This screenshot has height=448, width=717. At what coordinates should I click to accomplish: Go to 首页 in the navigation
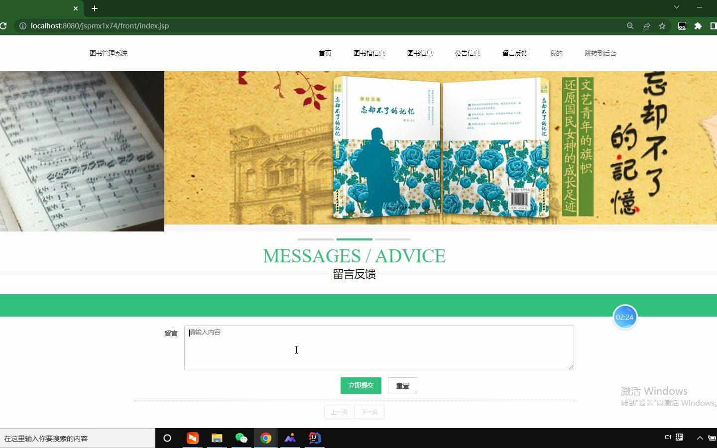[325, 53]
